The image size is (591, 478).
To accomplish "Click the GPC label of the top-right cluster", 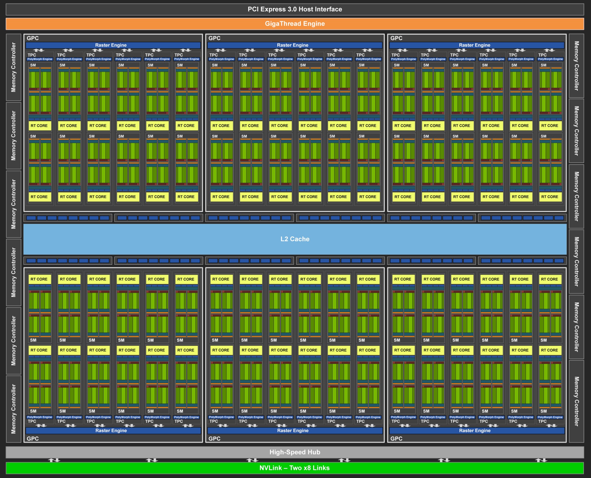I will pos(396,38).
